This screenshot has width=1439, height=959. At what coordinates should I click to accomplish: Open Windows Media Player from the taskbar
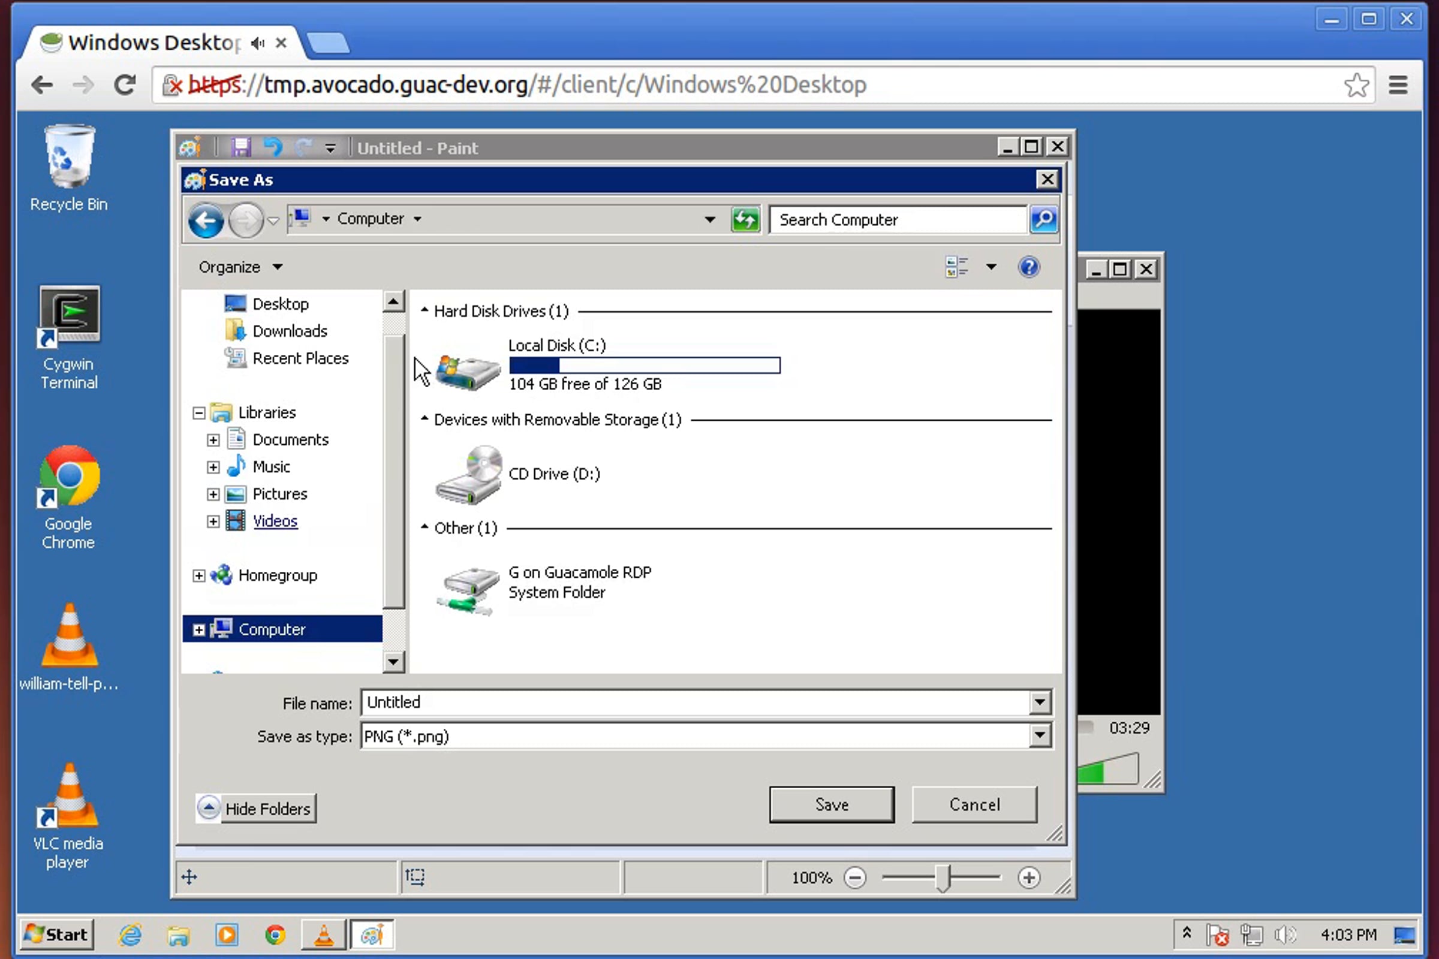click(227, 934)
